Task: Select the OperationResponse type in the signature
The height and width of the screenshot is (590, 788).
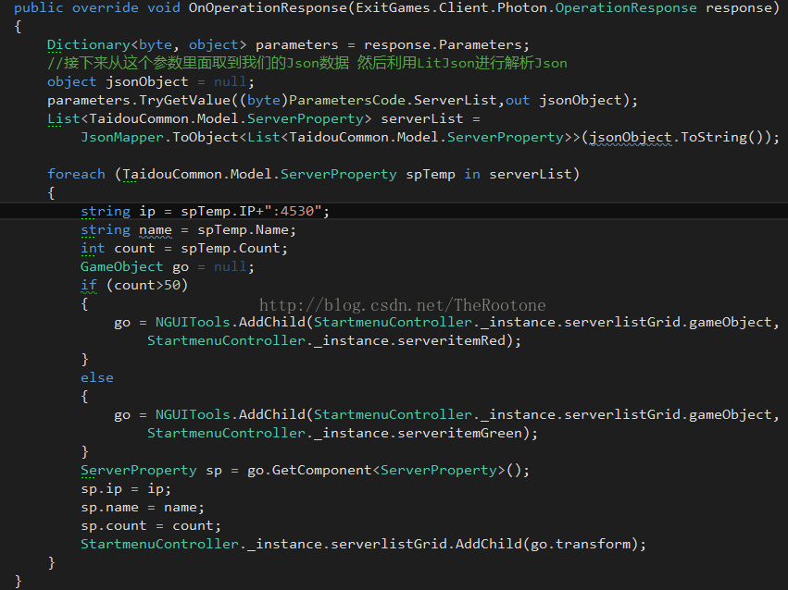Action: pyautogui.click(x=626, y=8)
